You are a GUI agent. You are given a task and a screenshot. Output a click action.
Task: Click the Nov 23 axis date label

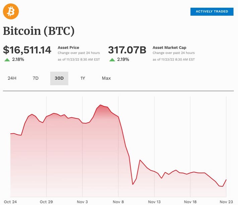point(227,202)
